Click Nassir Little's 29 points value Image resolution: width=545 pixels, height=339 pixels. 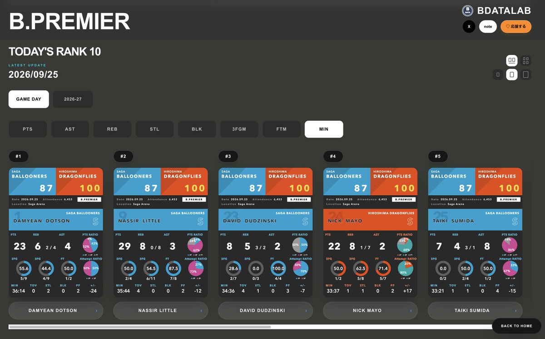pos(124,246)
